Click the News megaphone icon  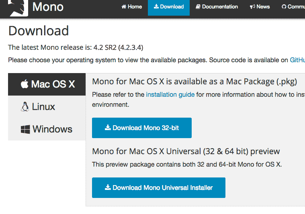coord(252,7)
